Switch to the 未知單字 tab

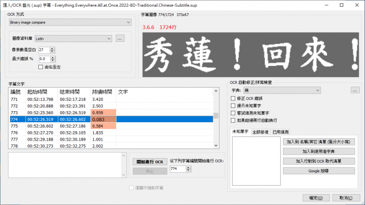pos(240,132)
